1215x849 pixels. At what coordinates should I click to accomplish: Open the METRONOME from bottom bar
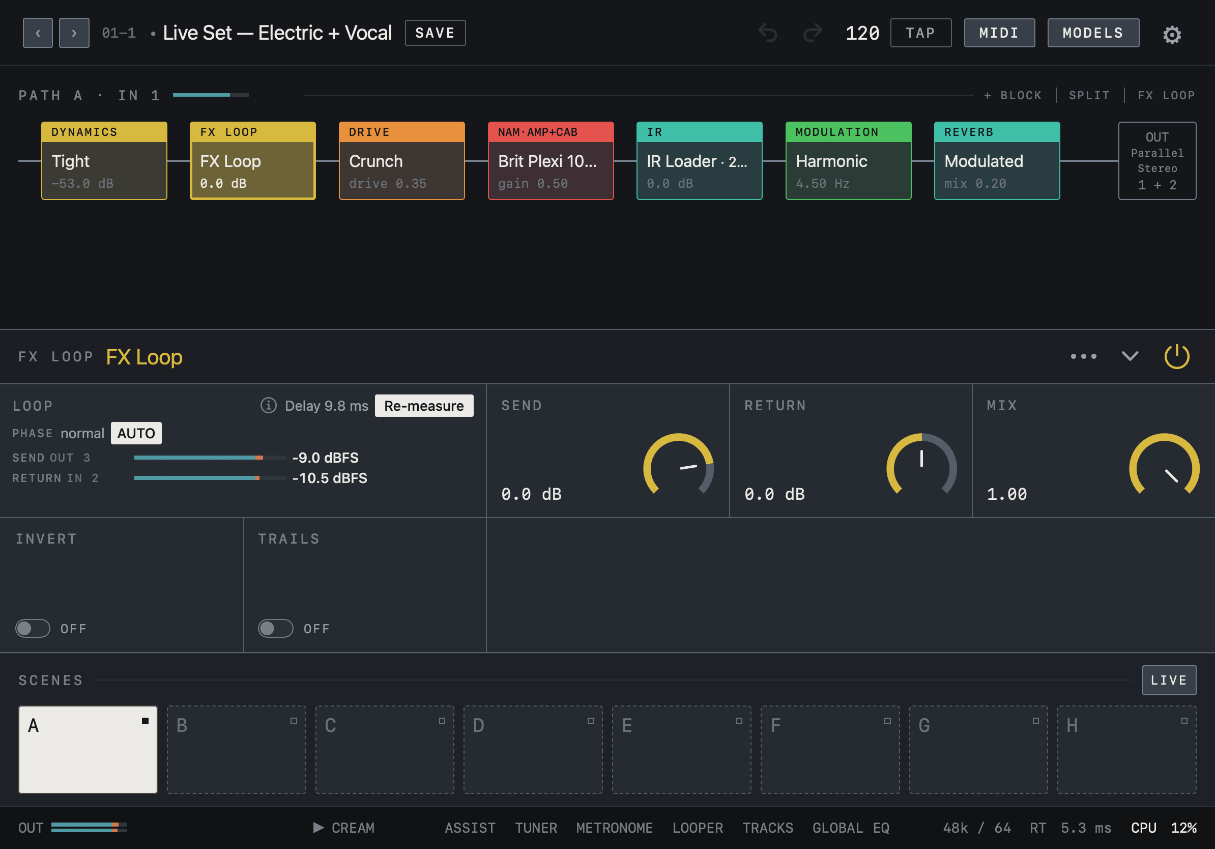615,827
